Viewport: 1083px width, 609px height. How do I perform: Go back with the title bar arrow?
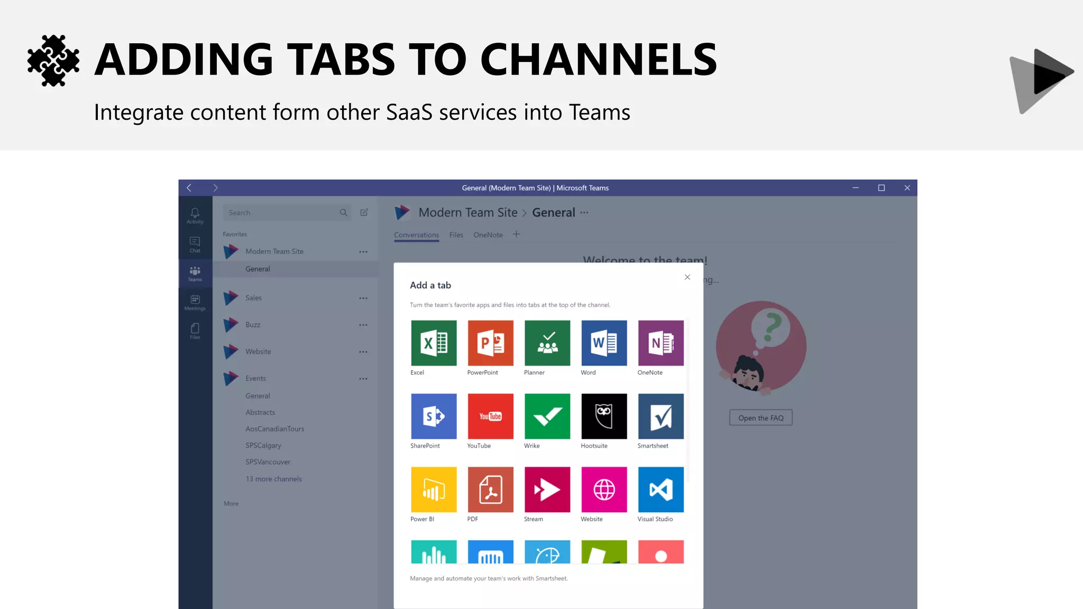(x=189, y=188)
